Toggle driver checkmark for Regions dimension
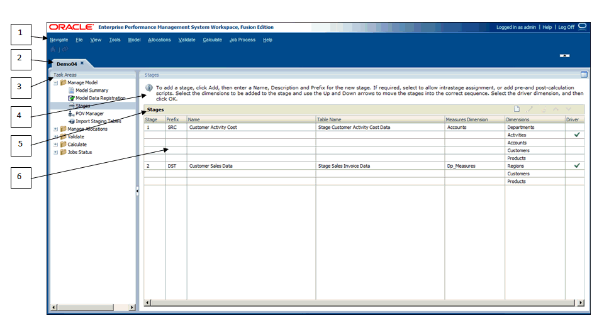Screen dimensions: 609x330 point(577,166)
